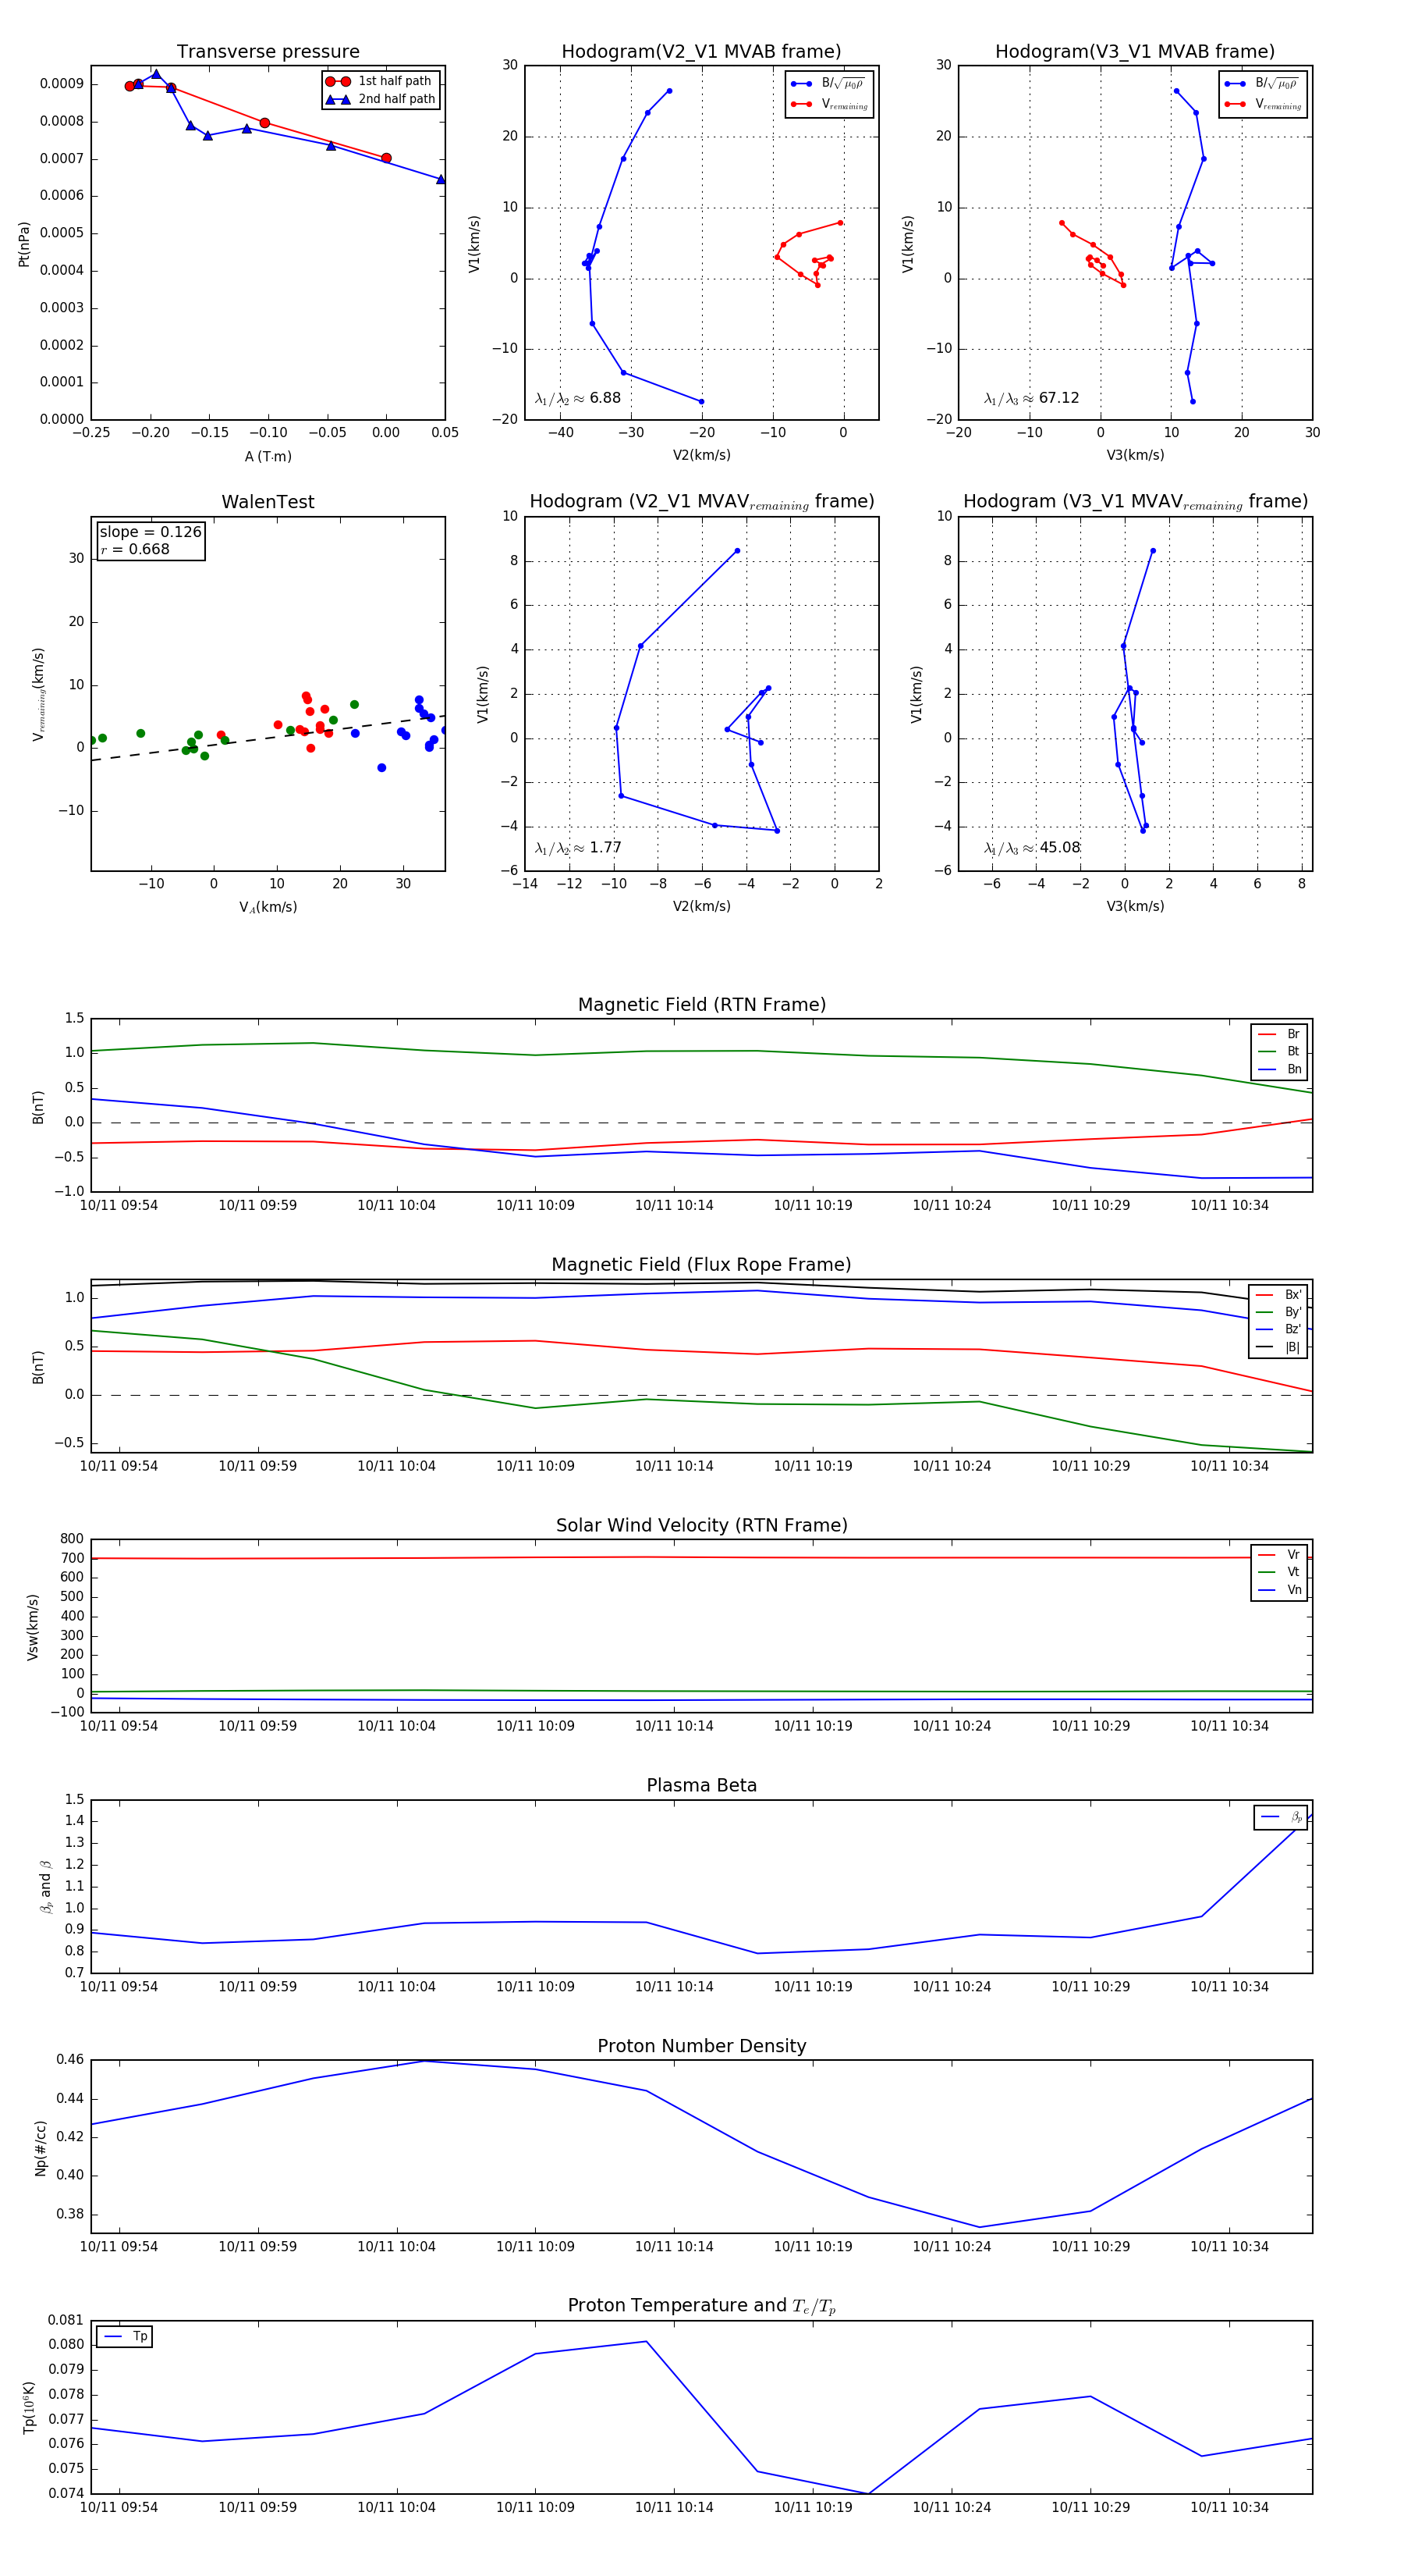
Task: Click the '0.0009' tick on Transverse pressure plot
Action: (62, 84)
